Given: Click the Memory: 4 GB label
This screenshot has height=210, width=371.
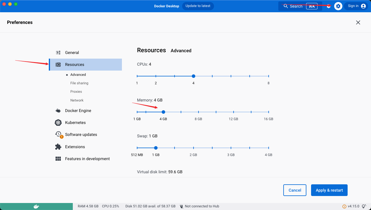Looking at the screenshot, I should (150, 100).
